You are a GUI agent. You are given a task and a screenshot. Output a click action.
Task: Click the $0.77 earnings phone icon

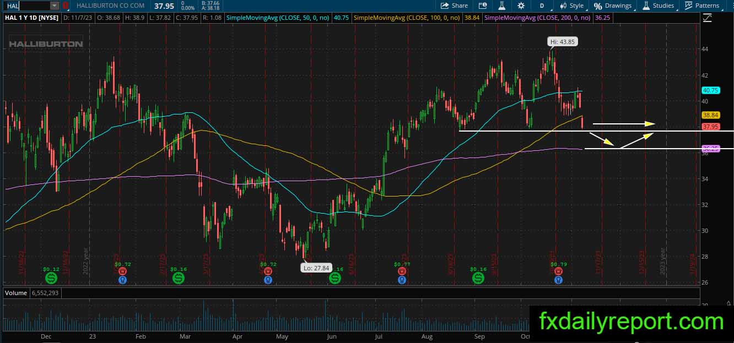(402, 271)
